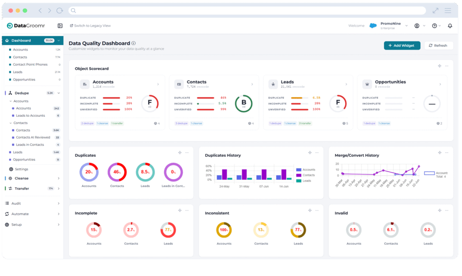Collapse the Dedupe Contacts subgroup

(11, 123)
